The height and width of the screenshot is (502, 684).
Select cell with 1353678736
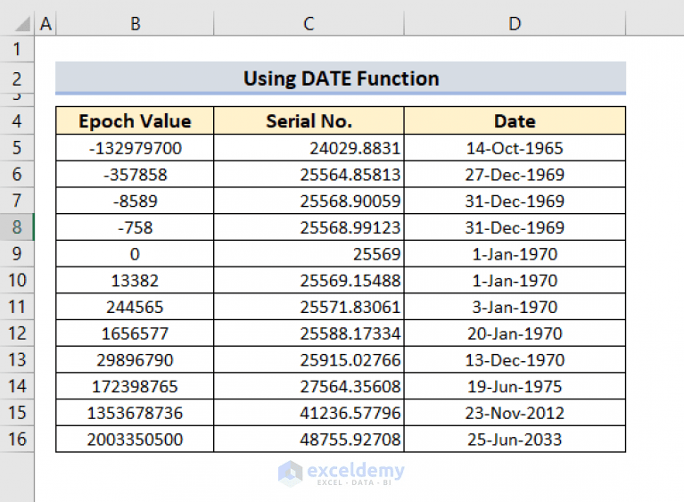[x=135, y=413]
